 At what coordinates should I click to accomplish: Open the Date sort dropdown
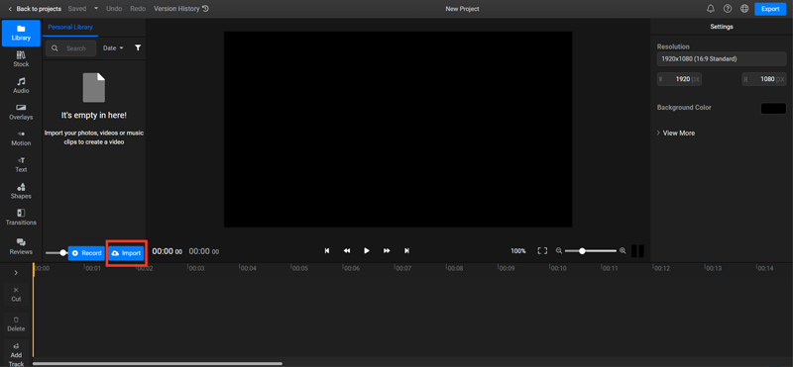pyautogui.click(x=113, y=47)
